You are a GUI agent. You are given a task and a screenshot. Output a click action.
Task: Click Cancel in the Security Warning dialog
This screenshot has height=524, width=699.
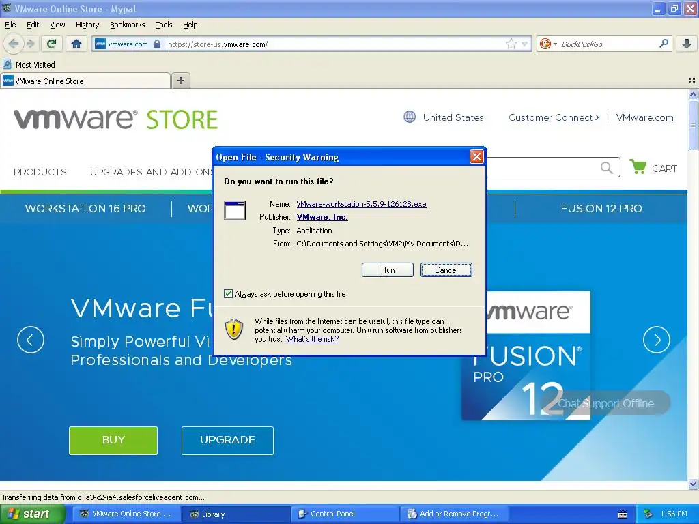pyautogui.click(x=446, y=270)
